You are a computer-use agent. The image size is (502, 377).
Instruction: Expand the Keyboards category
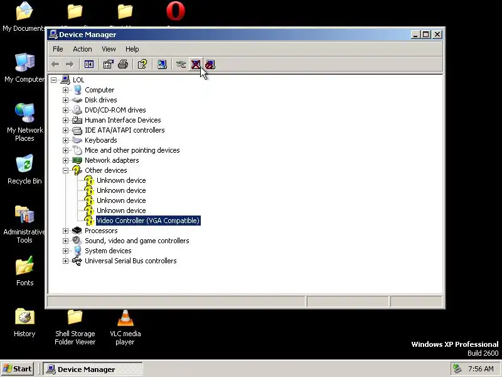coord(65,140)
